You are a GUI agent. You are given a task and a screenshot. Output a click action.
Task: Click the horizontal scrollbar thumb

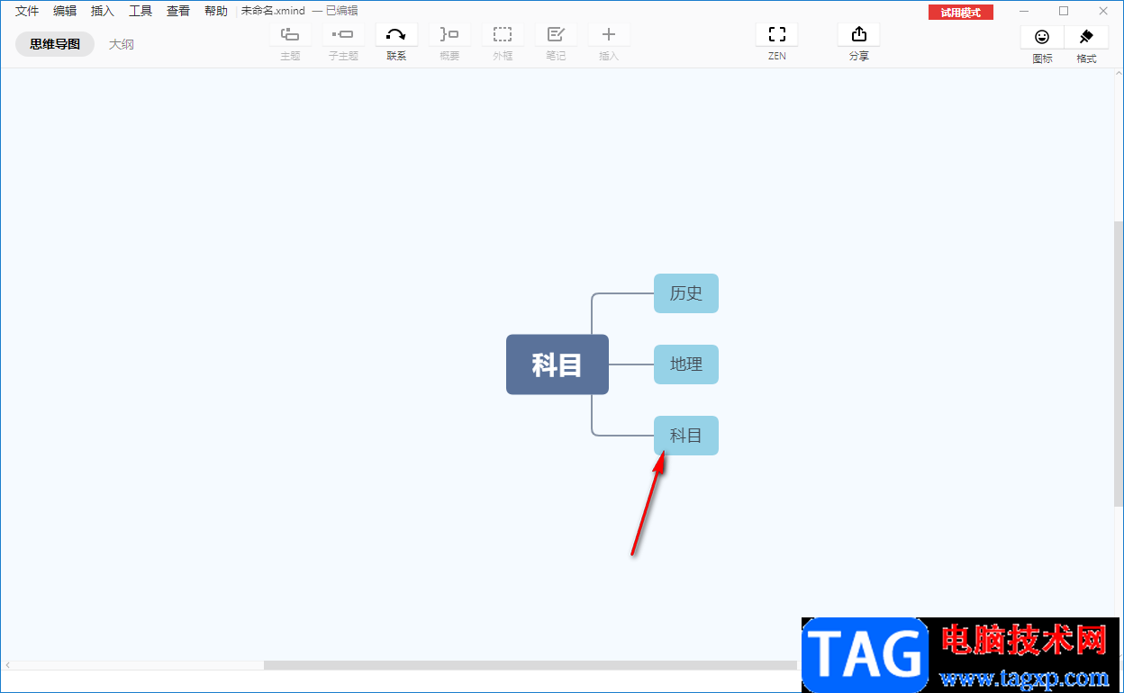point(530,665)
